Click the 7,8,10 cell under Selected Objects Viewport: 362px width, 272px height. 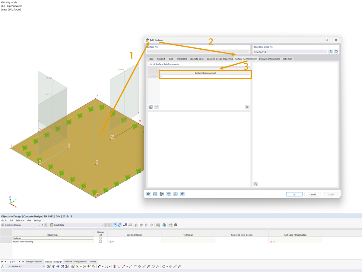click(x=134, y=241)
